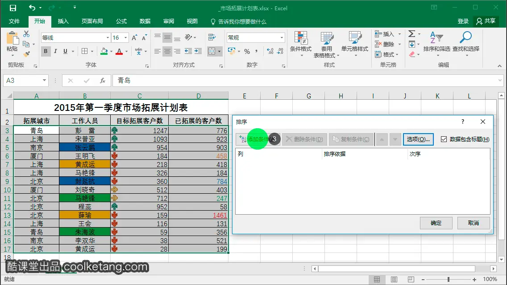Click the Borders icon

coord(85,51)
